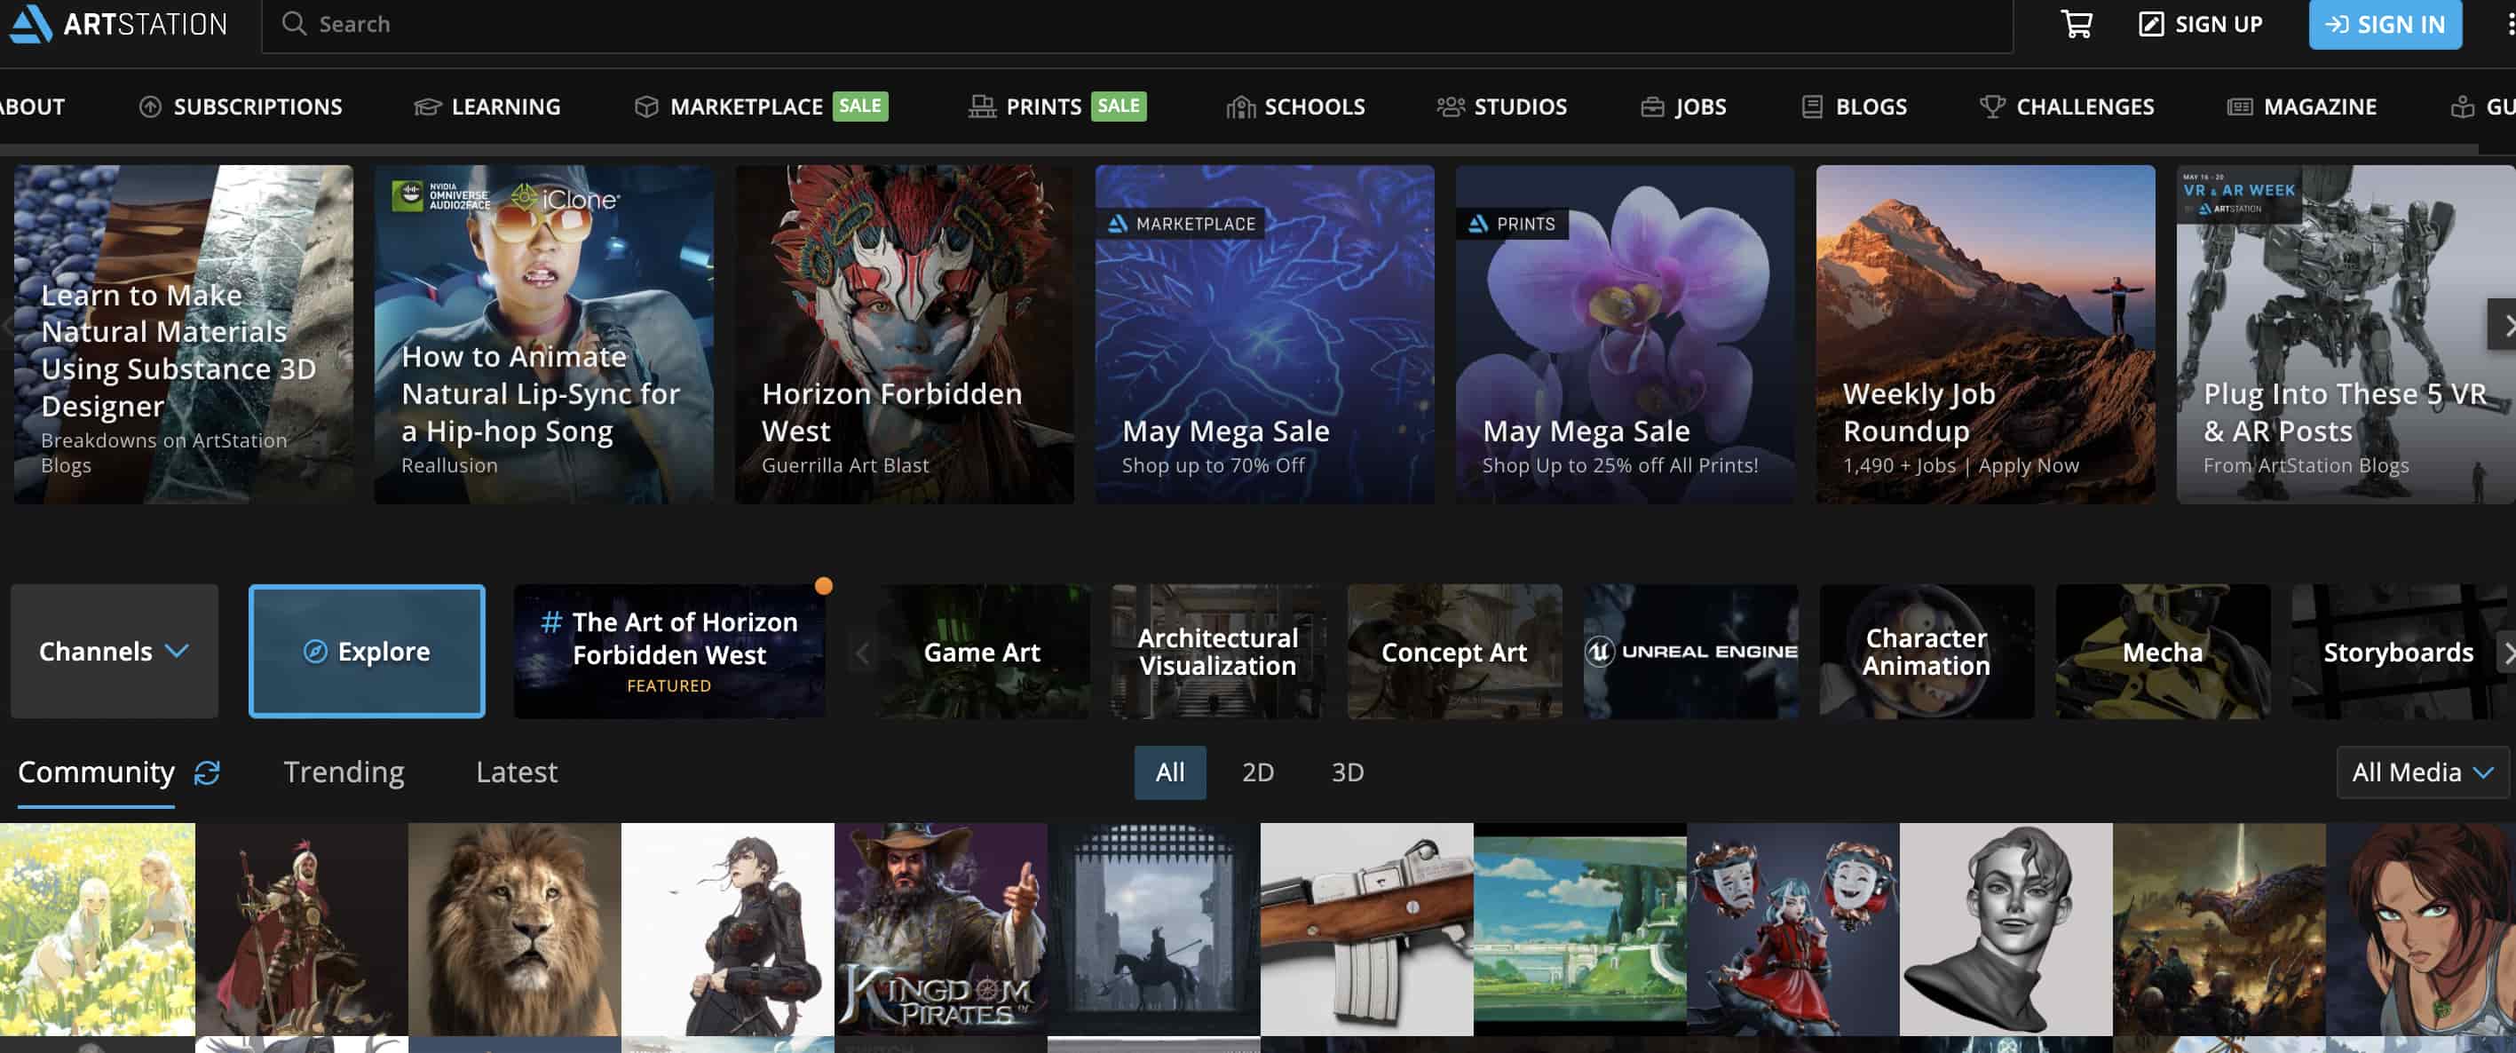Enable the All media filter
Image resolution: width=2516 pixels, height=1053 pixels.
click(x=1170, y=772)
